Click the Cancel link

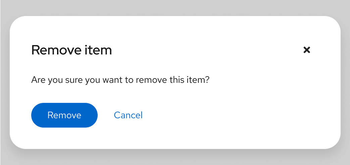[x=128, y=115]
